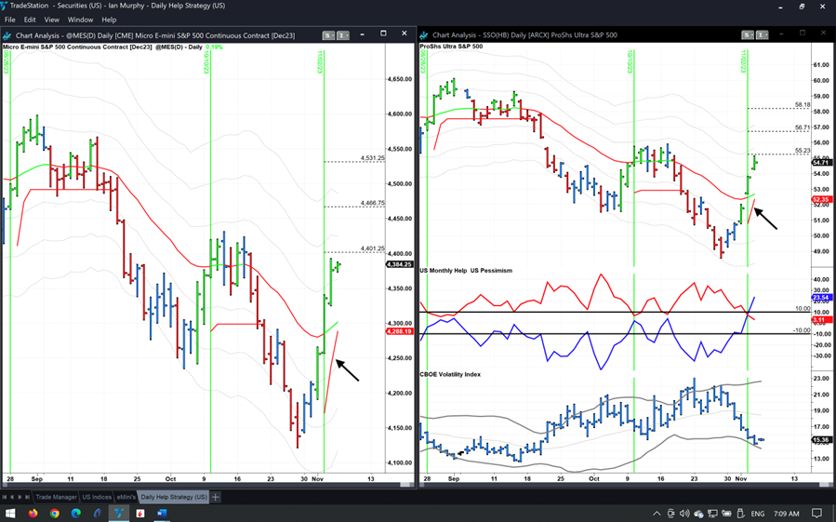
Task: Jump to the first workspace tab arrow
Action: point(7,497)
